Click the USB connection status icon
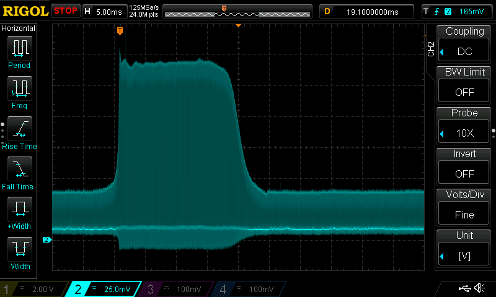Image resolution: width=496 pixels, height=297 pixels. pyautogui.click(x=464, y=288)
